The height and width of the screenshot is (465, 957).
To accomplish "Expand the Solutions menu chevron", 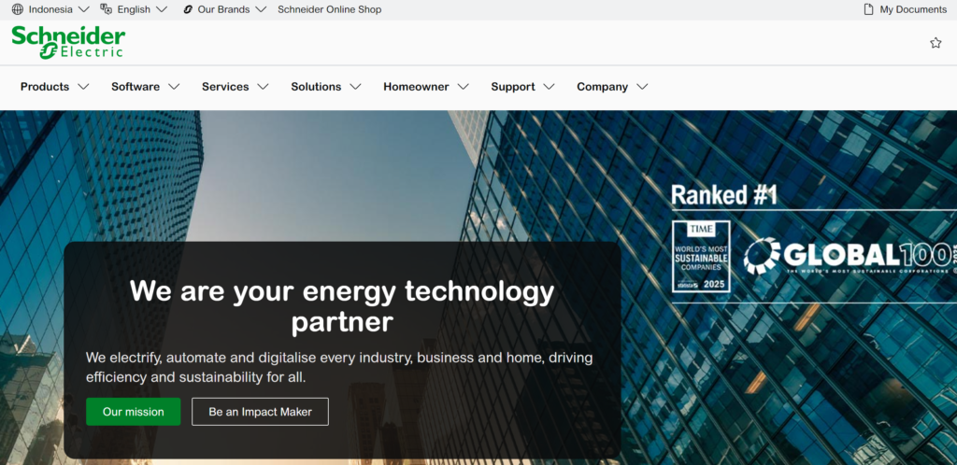I will coord(355,87).
